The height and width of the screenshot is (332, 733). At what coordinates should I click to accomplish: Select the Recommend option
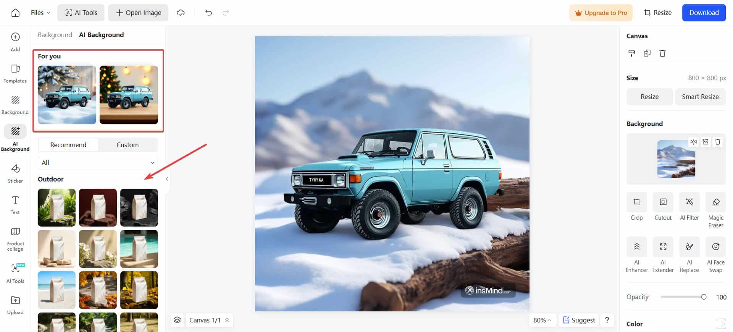pyautogui.click(x=68, y=145)
